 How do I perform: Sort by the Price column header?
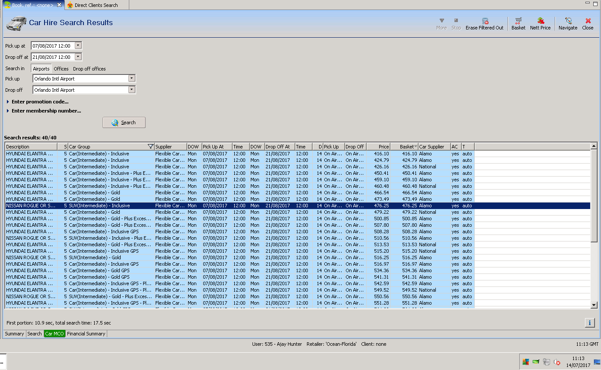tap(378, 146)
